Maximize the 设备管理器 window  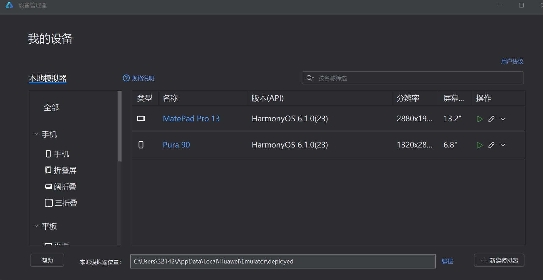pos(521,5)
